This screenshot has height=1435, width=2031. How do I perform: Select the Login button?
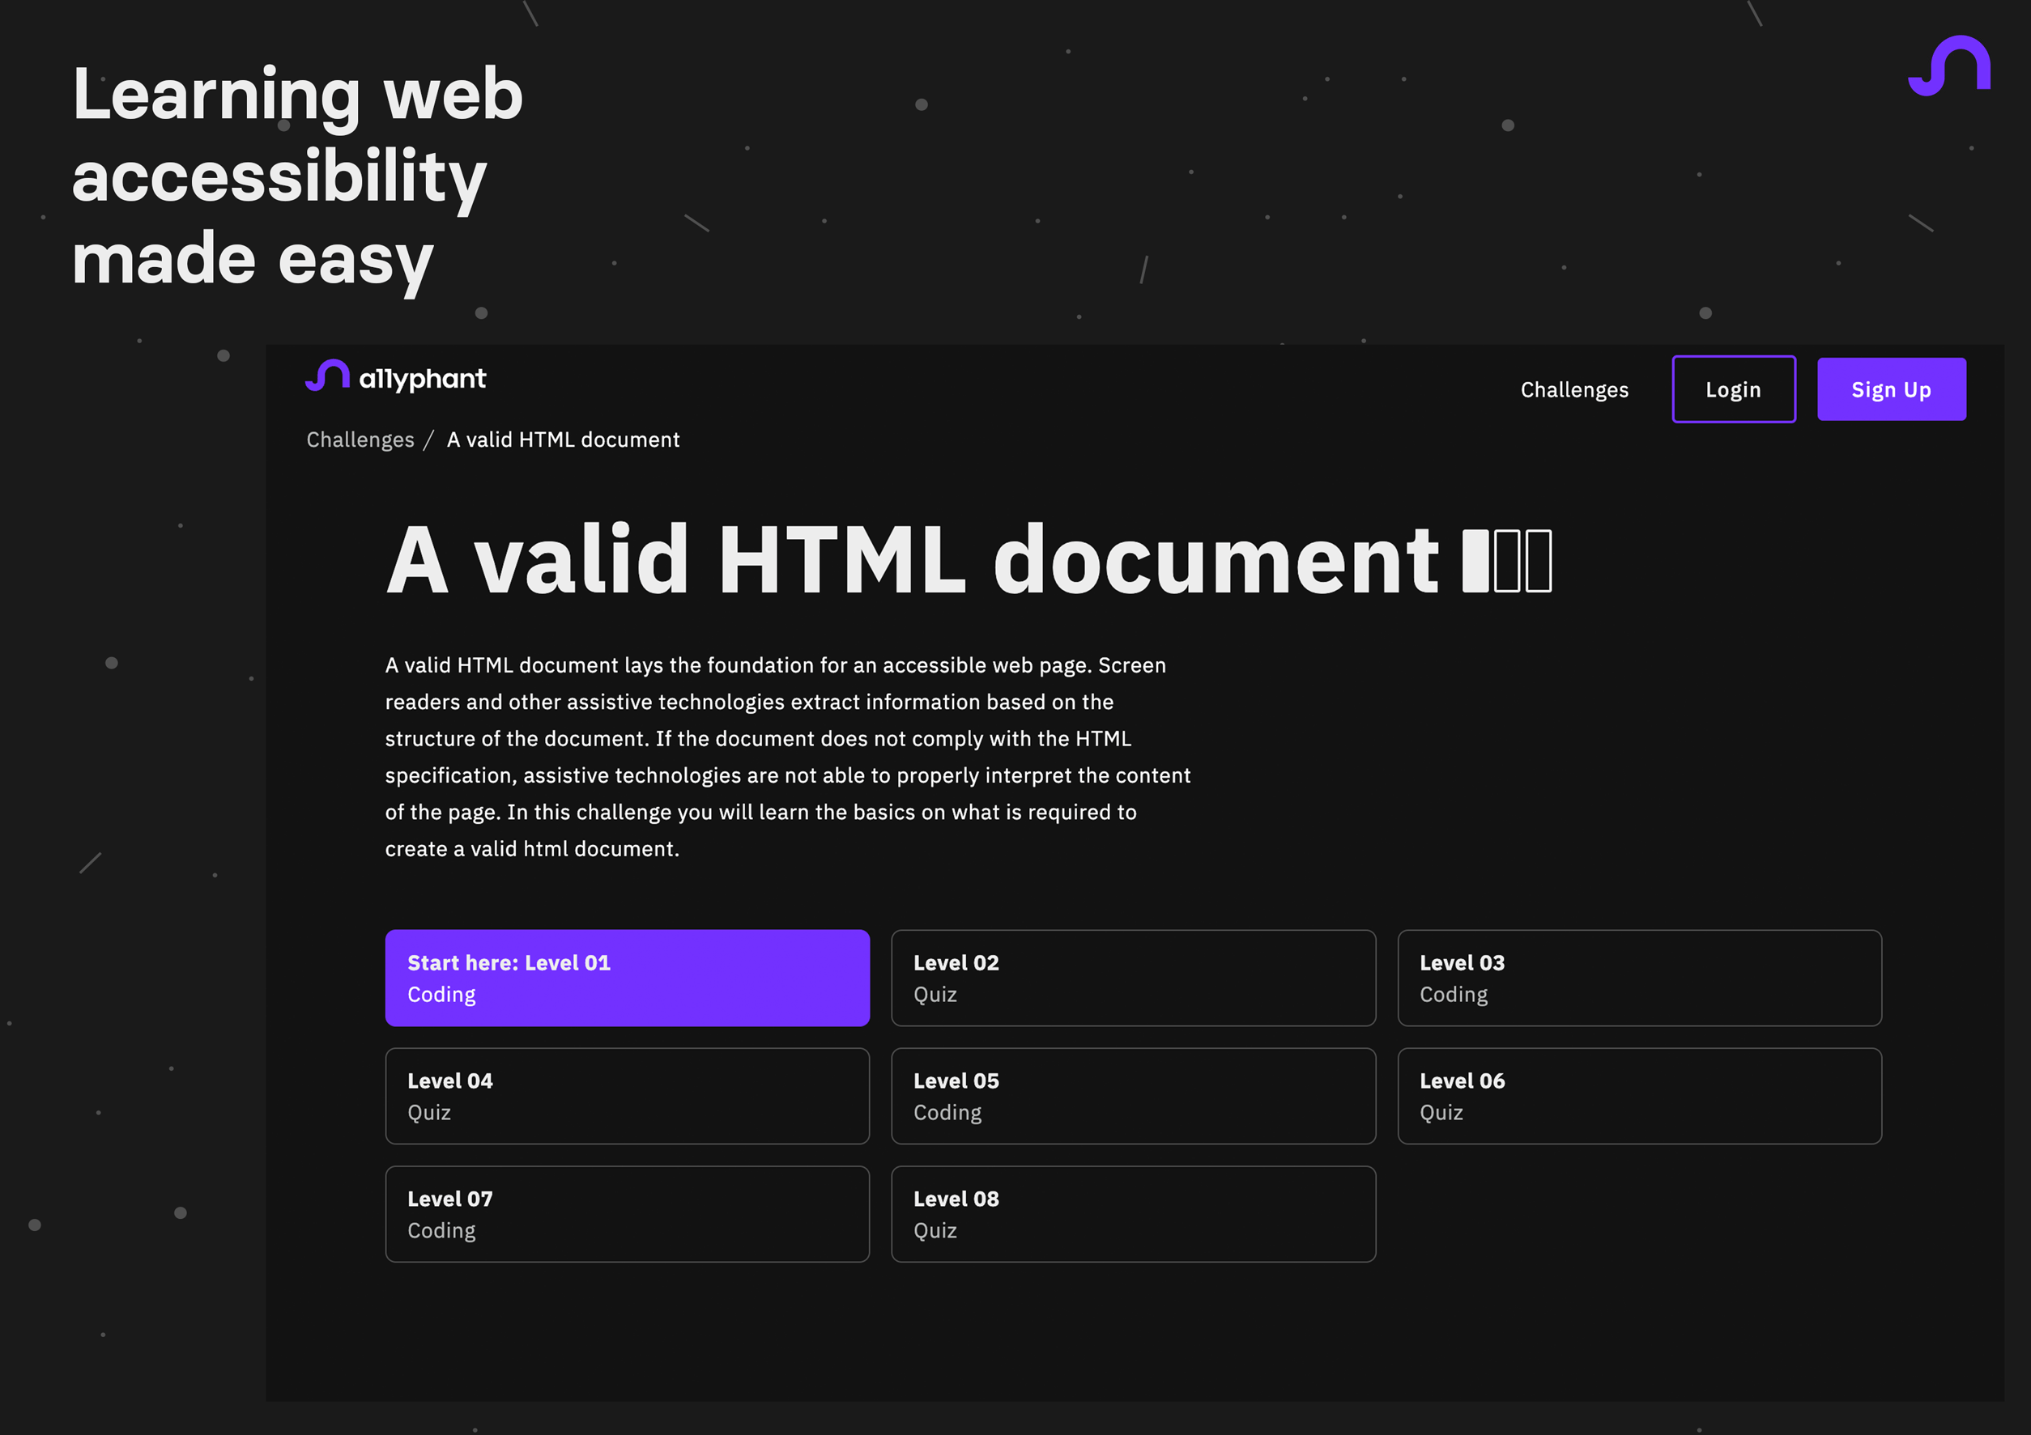1733,389
